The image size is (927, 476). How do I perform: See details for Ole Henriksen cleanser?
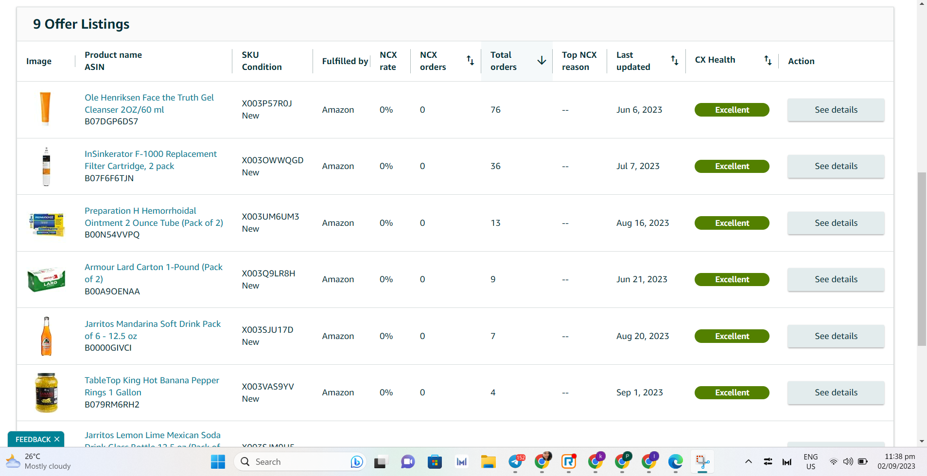tap(836, 110)
